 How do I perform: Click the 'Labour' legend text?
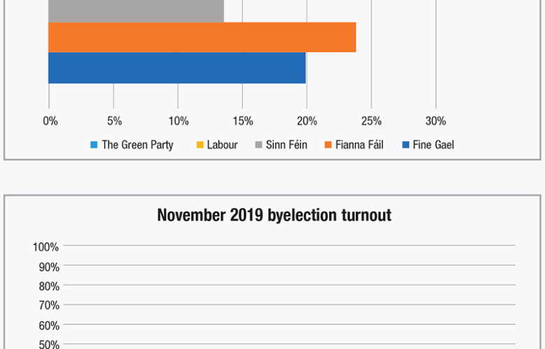tap(222, 145)
